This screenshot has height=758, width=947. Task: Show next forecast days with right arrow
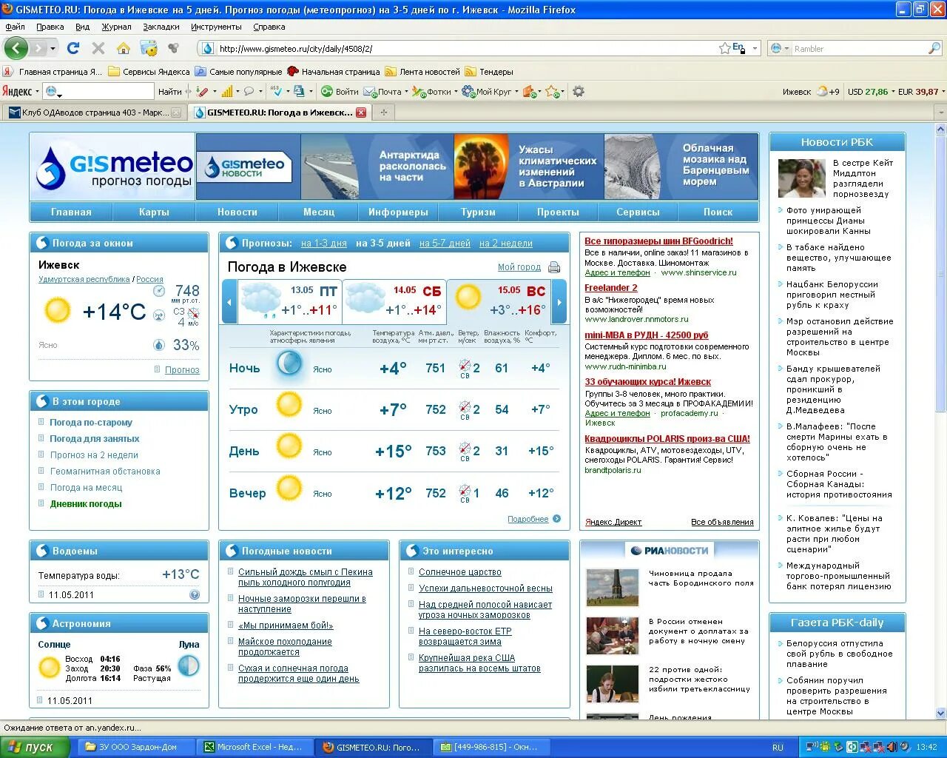559,302
